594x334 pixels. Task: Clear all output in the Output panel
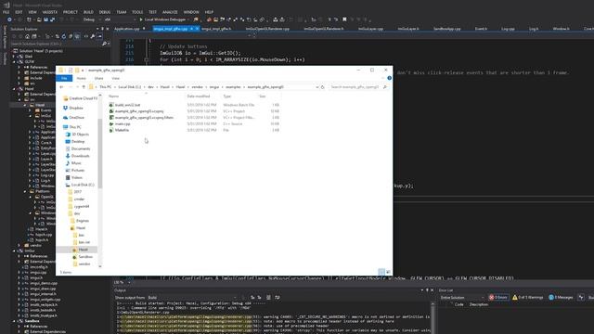[268, 298]
